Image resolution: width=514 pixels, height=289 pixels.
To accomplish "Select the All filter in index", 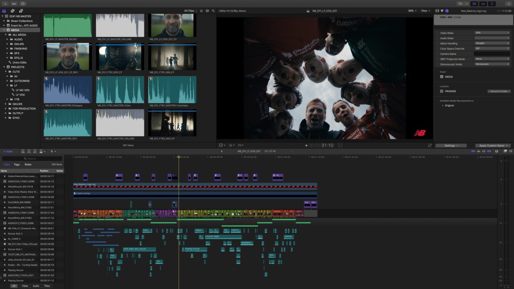I will [x=14, y=286].
